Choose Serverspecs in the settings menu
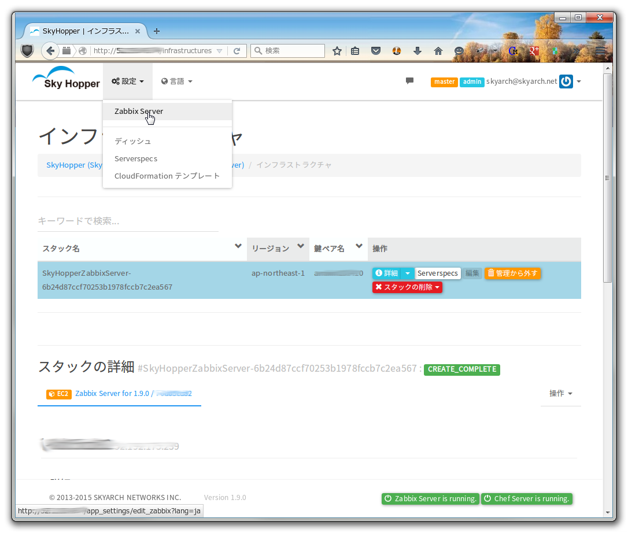 pyautogui.click(x=168, y=158)
